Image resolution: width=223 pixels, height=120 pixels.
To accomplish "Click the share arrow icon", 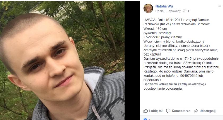I will click(x=196, y=111).
